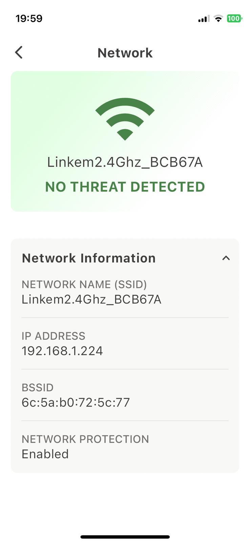Tap the NO THREAT DETECTED status text
The image size is (250, 544).
(125, 187)
